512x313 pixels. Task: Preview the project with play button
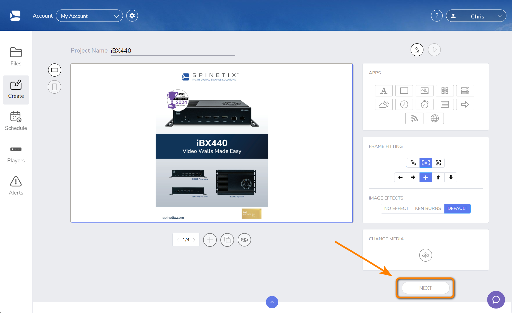coord(434,50)
